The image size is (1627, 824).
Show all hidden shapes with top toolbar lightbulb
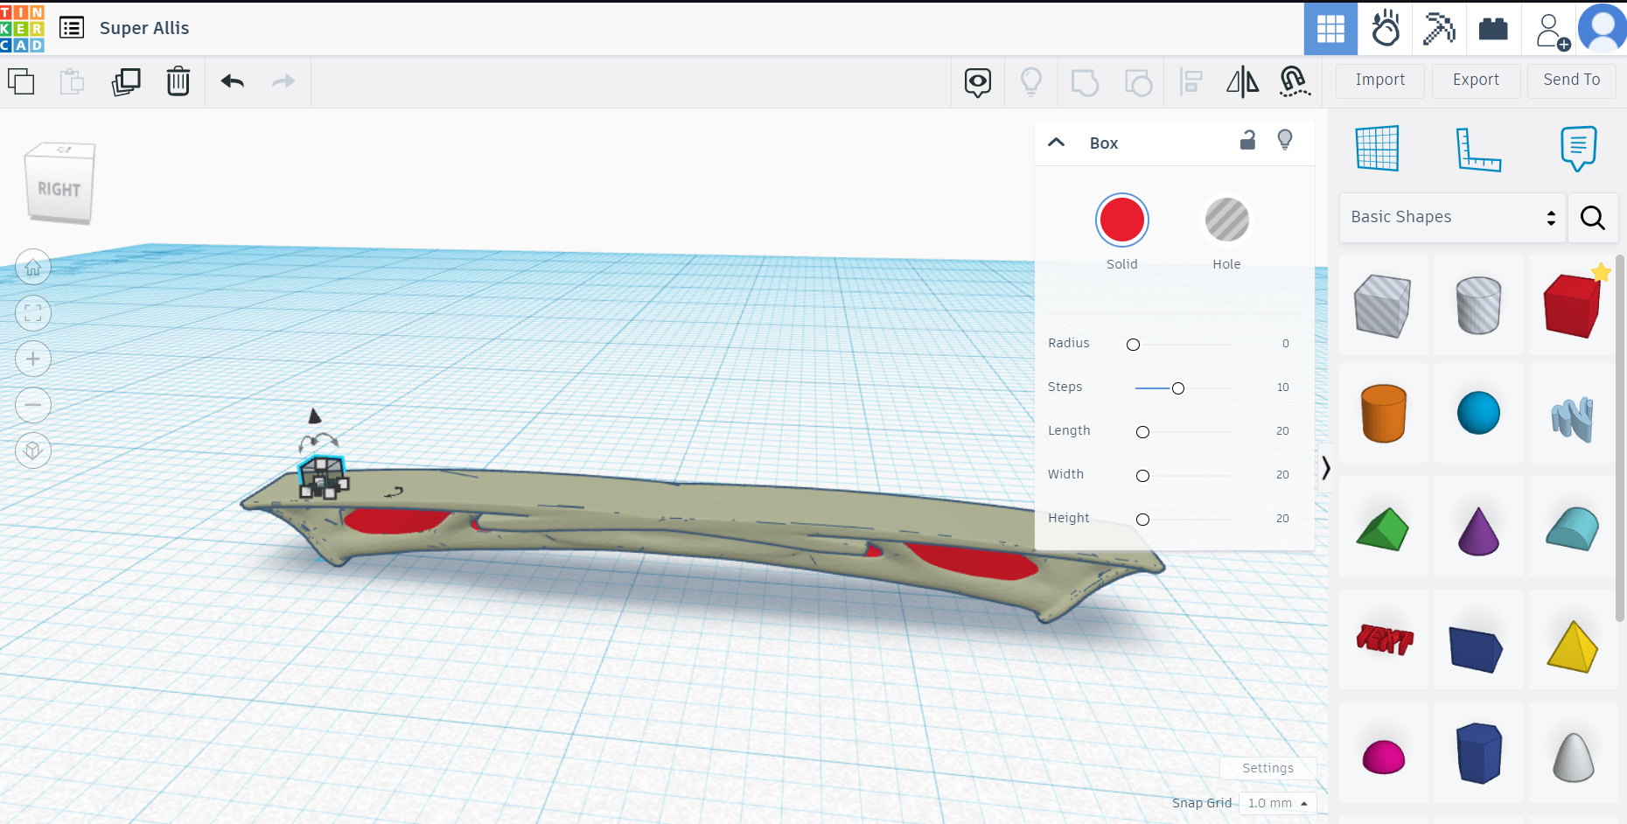click(1031, 82)
